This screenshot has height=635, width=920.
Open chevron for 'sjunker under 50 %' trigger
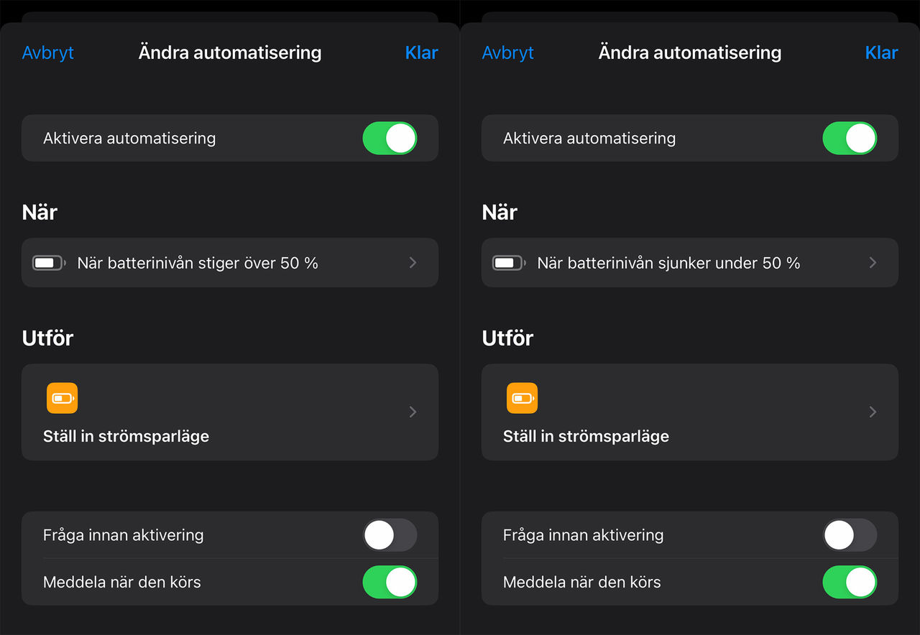pos(873,263)
